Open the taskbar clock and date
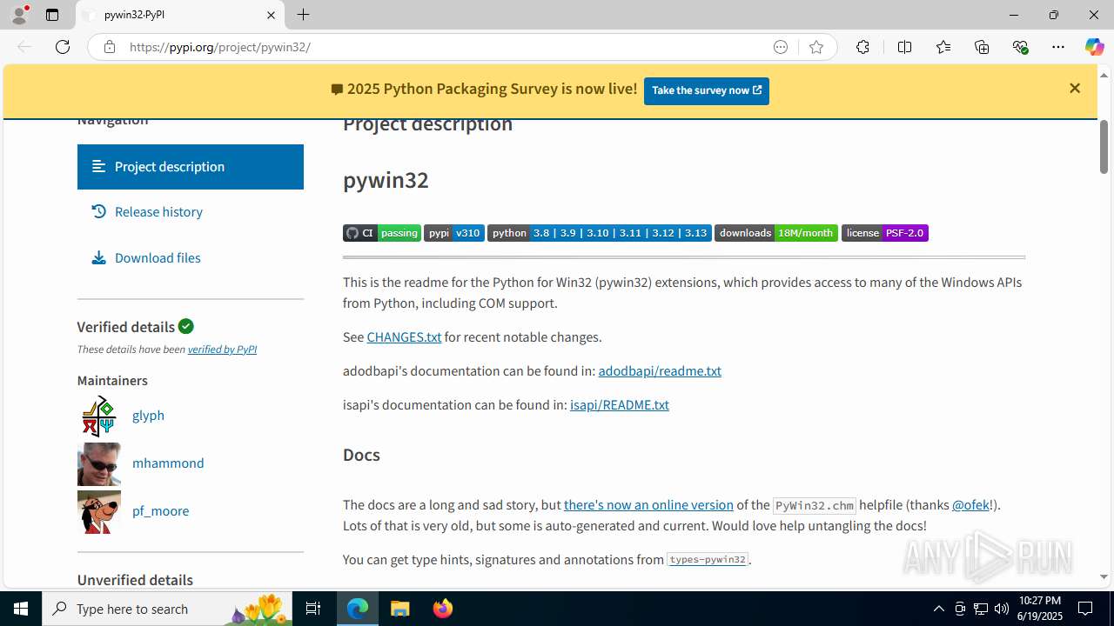Viewport: 1114px width, 626px height. [1039, 609]
